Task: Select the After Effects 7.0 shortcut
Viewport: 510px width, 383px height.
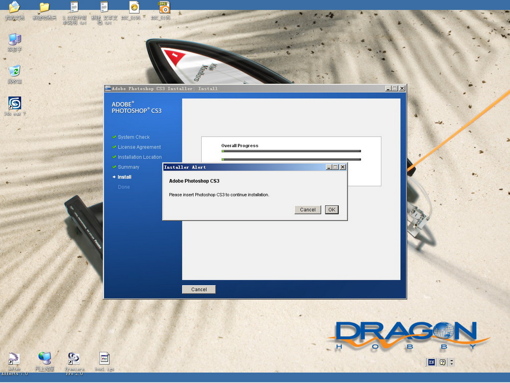Action: [14, 364]
